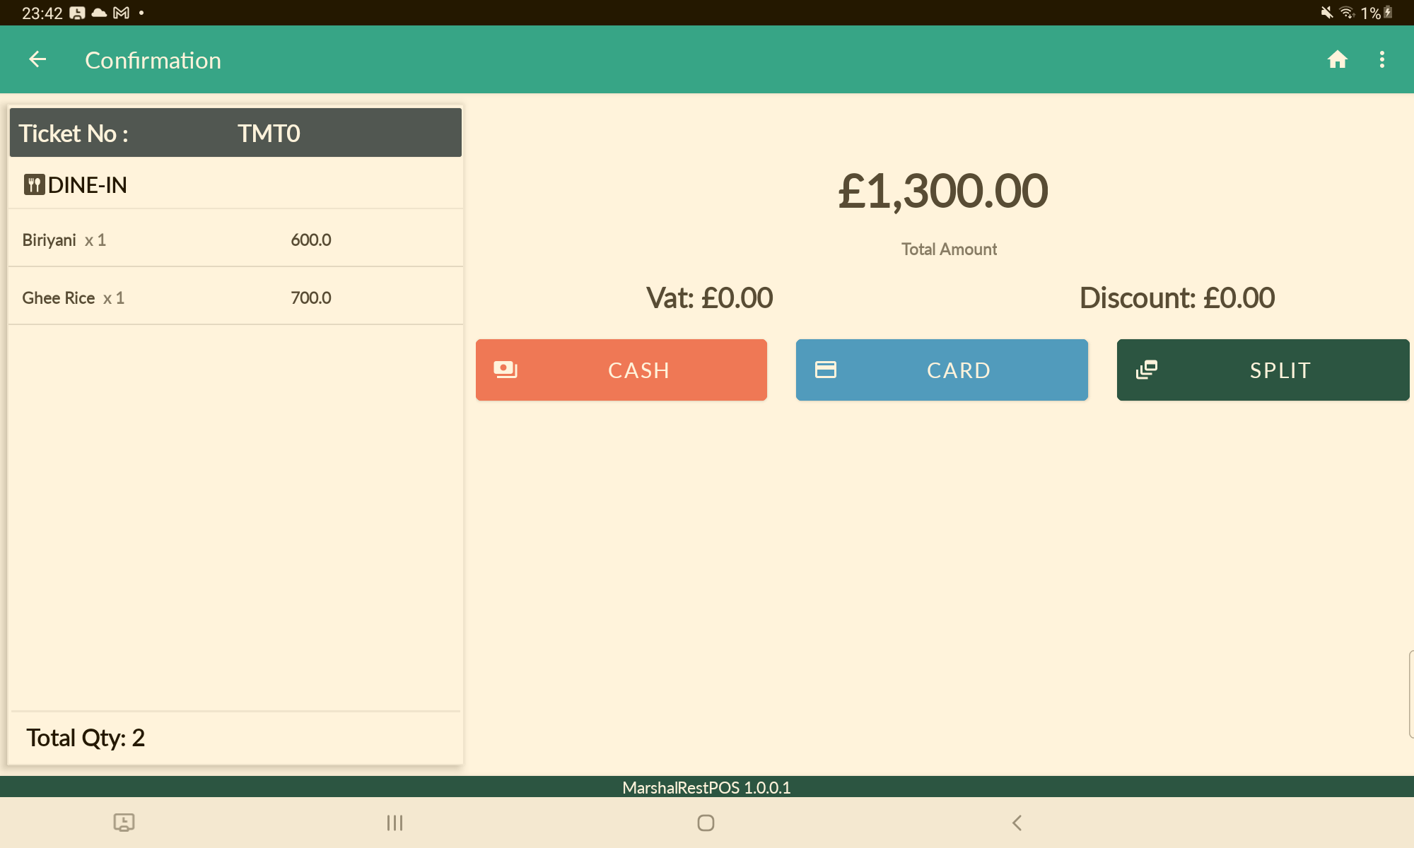
Task: Tap the Ticket No TMT0 header
Action: pyautogui.click(x=235, y=133)
